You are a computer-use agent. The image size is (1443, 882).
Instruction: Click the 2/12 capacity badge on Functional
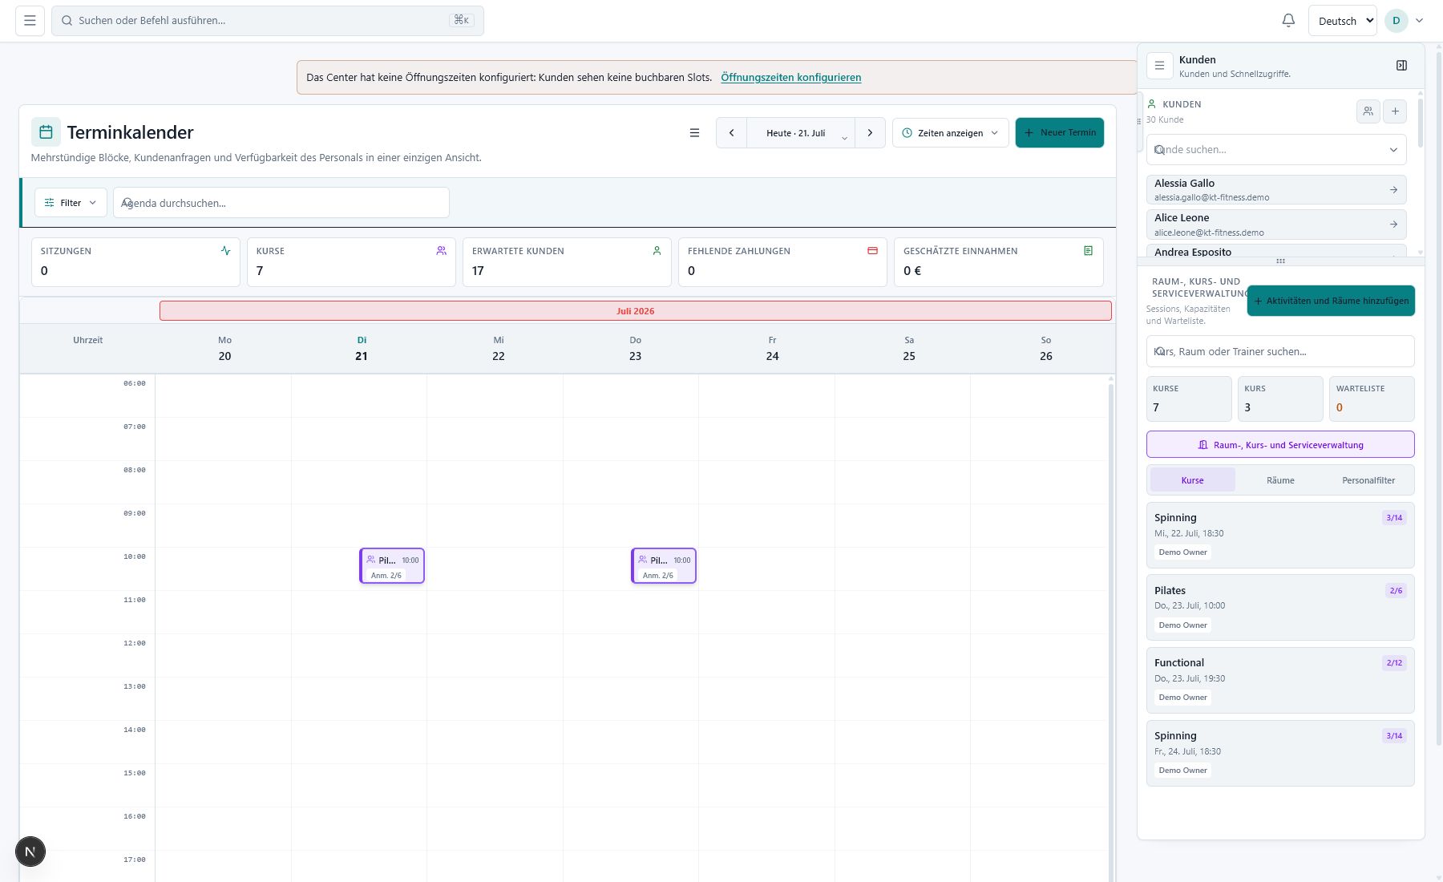coord(1394,663)
